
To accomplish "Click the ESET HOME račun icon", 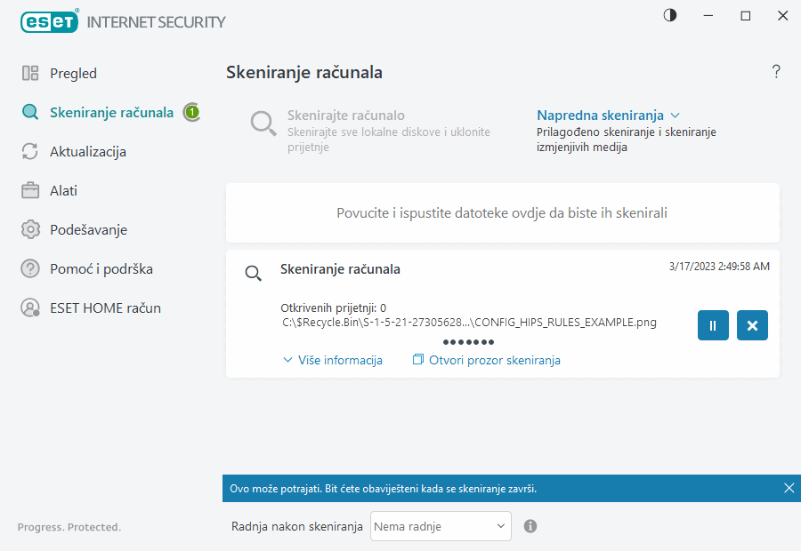I will point(29,307).
